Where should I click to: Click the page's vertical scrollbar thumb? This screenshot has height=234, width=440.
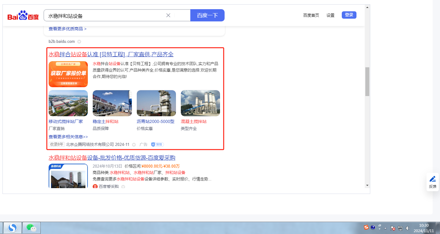(367, 81)
